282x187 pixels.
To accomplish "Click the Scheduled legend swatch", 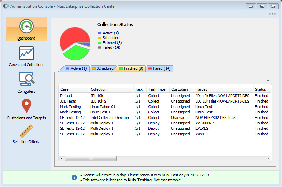I will point(100,38).
